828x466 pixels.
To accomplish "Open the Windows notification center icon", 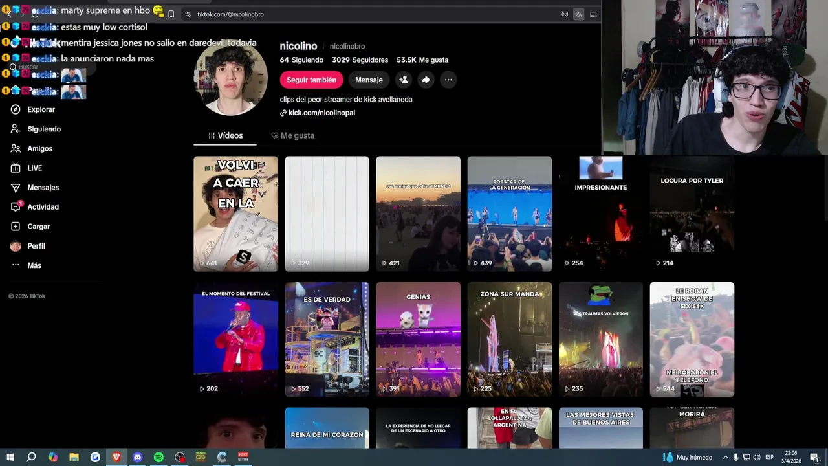I will [814, 457].
